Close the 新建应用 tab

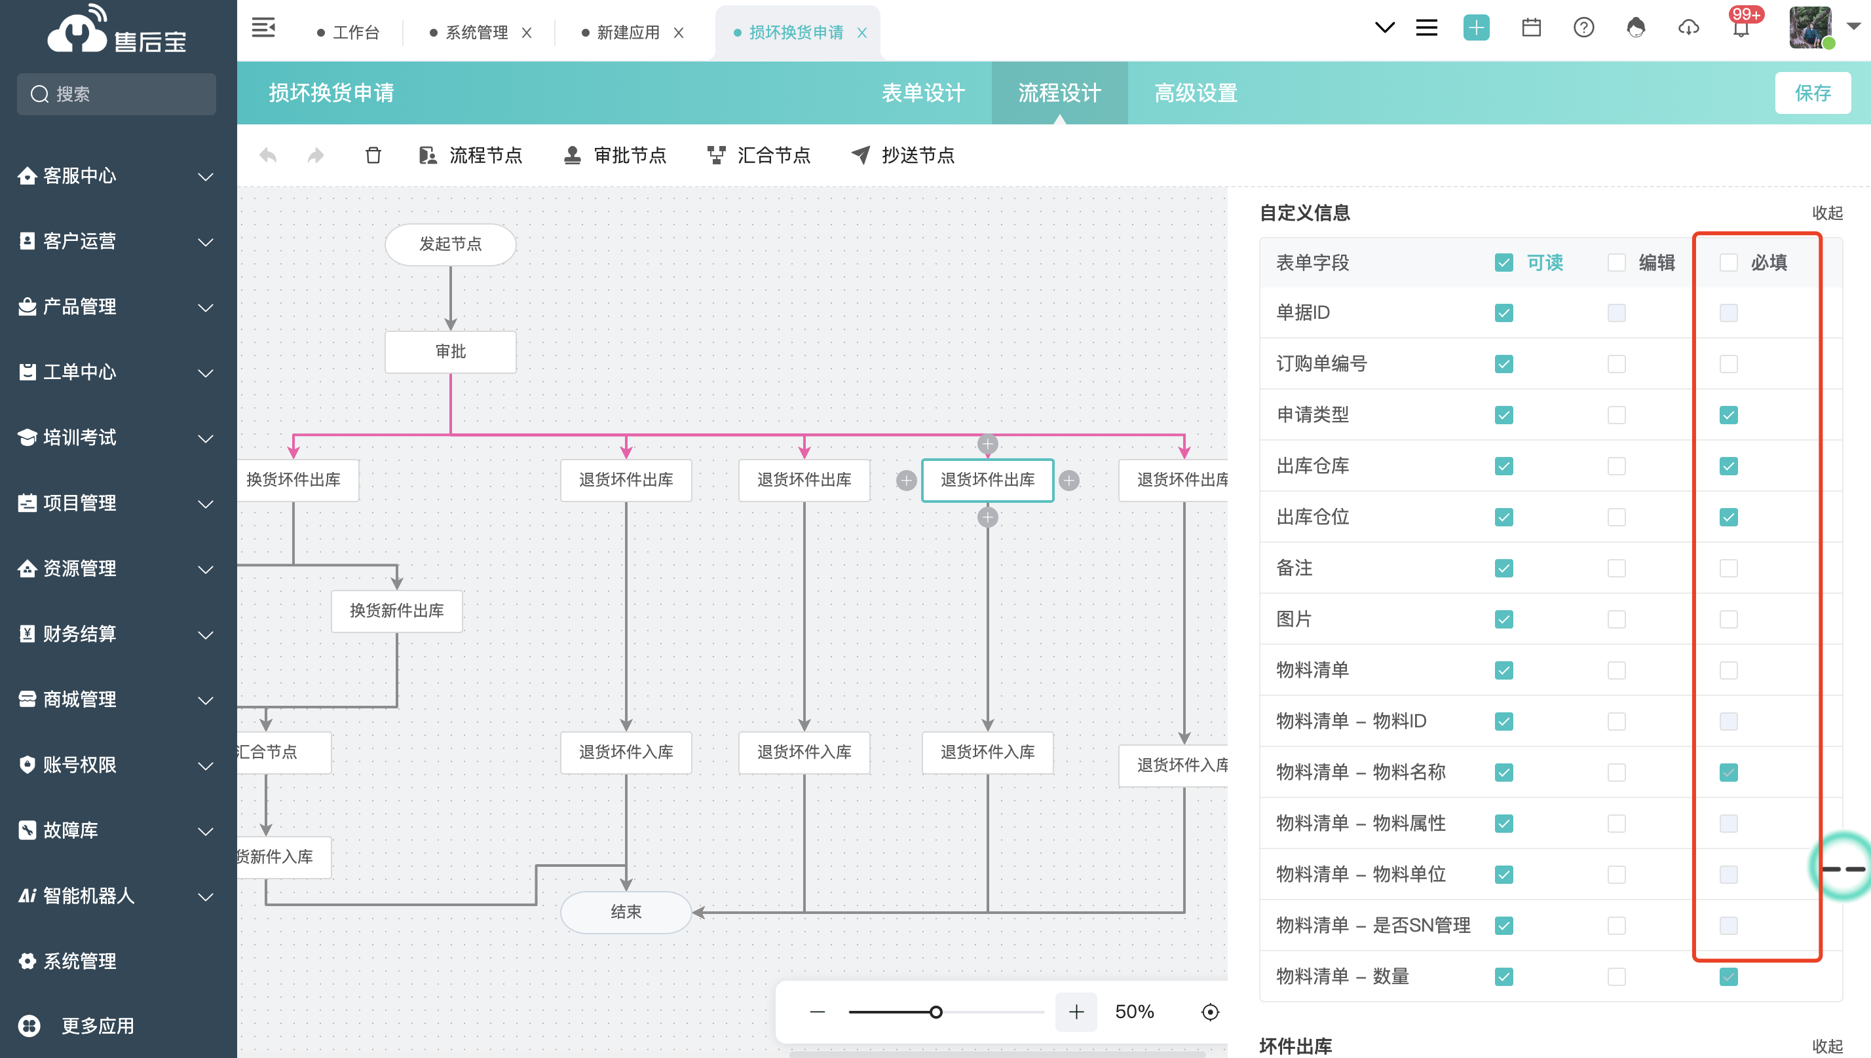point(678,33)
